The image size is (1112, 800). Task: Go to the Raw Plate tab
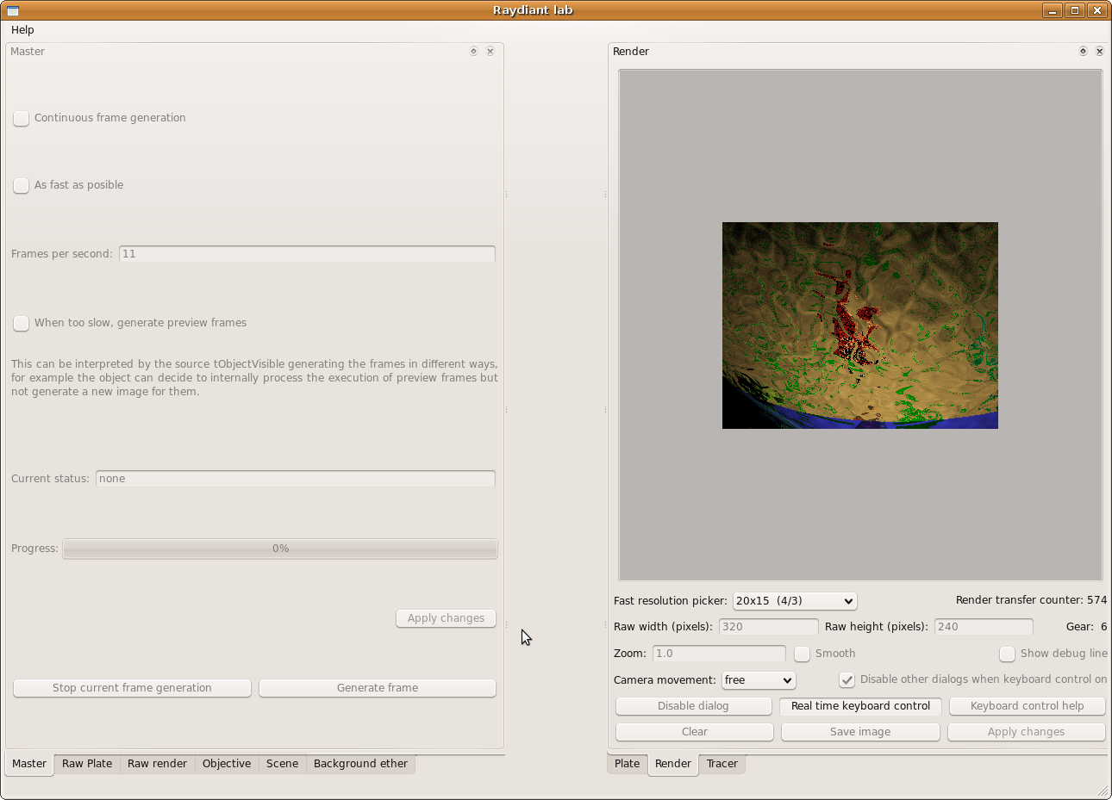pyautogui.click(x=87, y=764)
